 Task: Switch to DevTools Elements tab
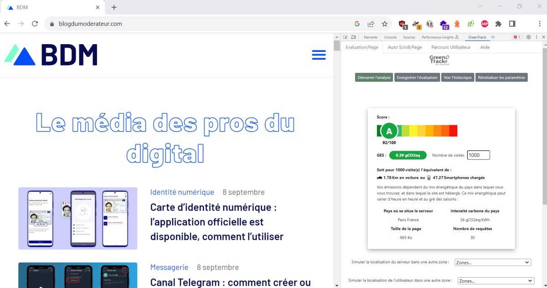point(371,37)
